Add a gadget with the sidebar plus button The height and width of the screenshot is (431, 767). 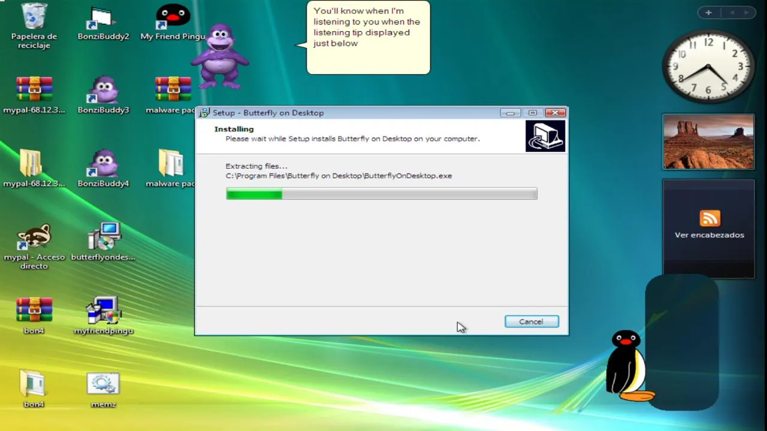point(708,13)
